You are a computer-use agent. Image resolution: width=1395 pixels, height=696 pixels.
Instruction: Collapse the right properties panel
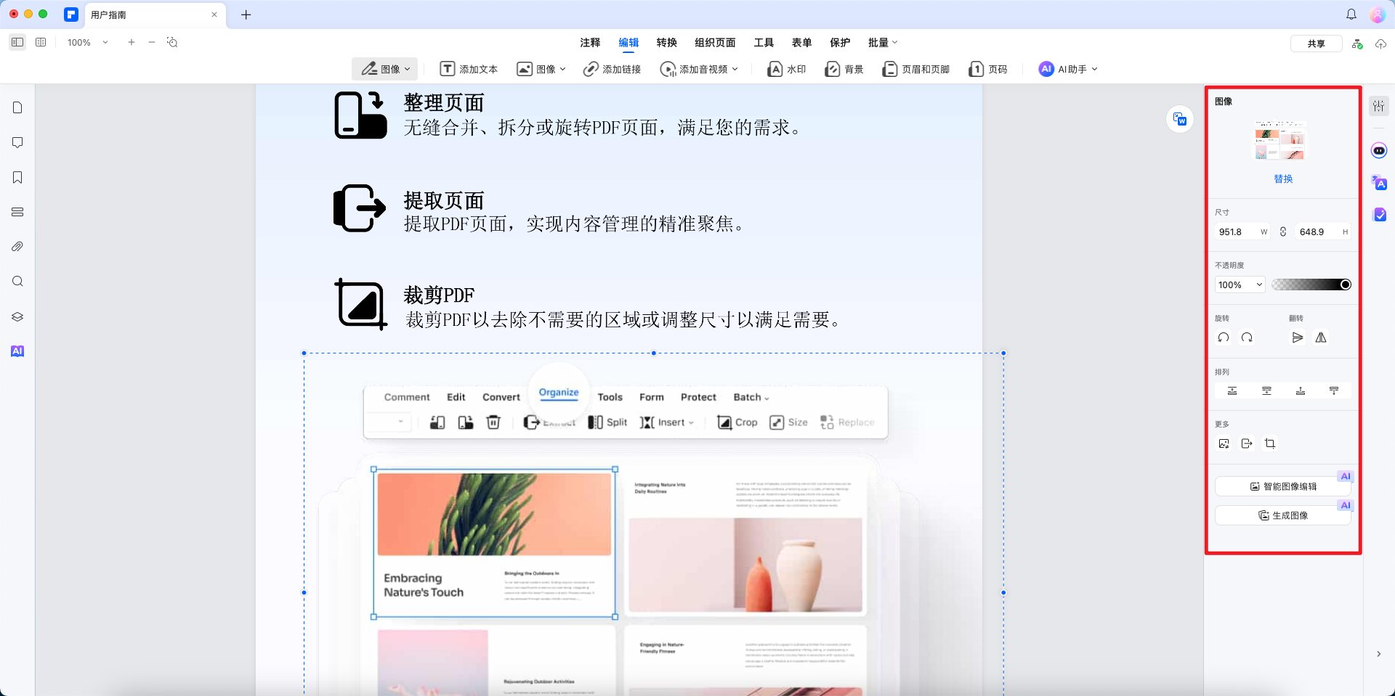click(x=1378, y=652)
